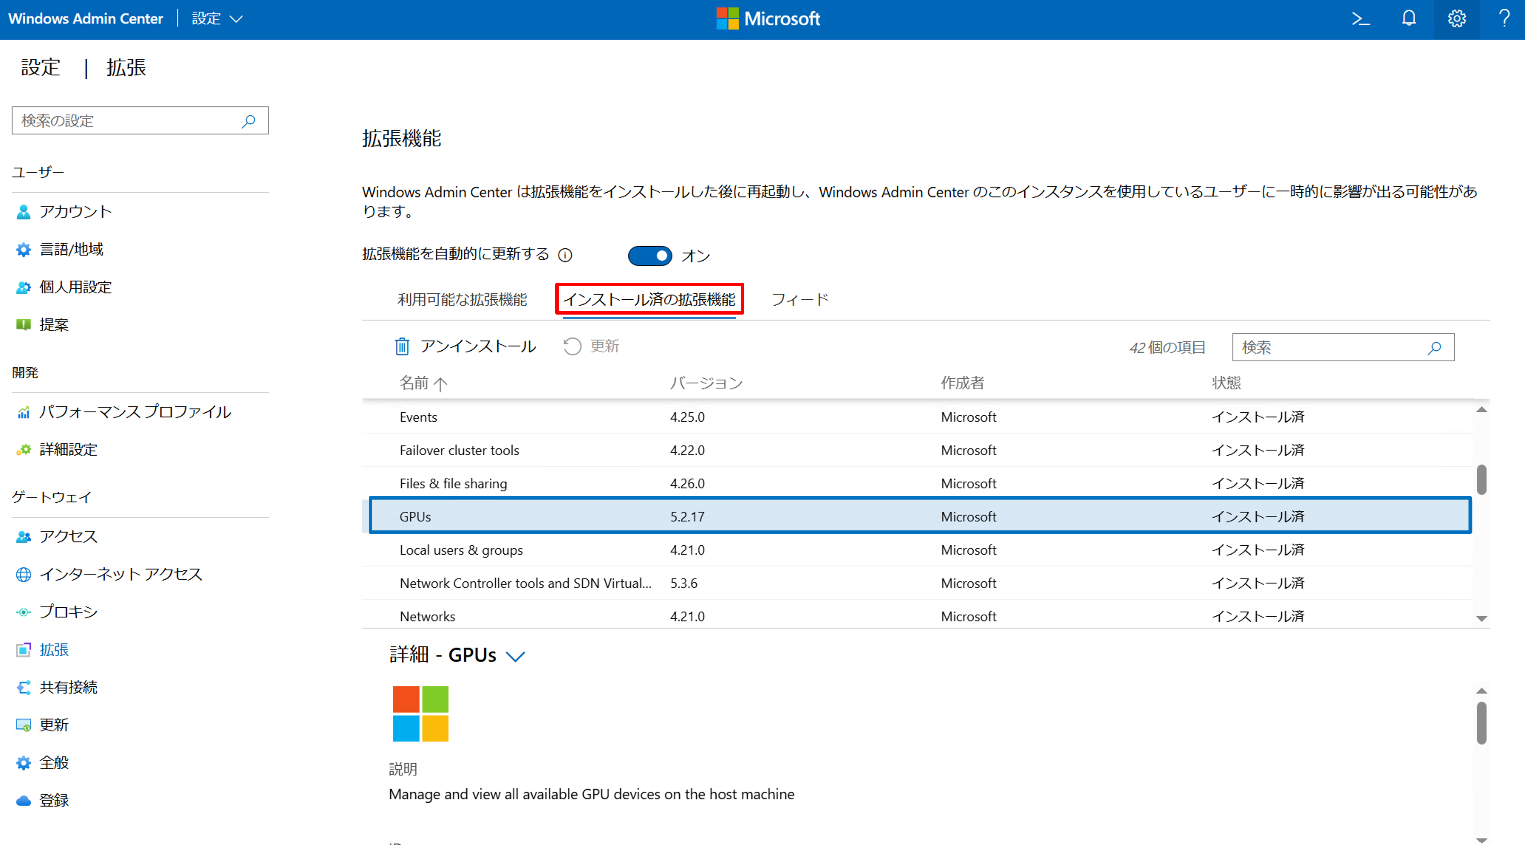The image size is (1525, 845).
Task: Turn off the automatic extension update toggle
Action: pyautogui.click(x=650, y=256)
